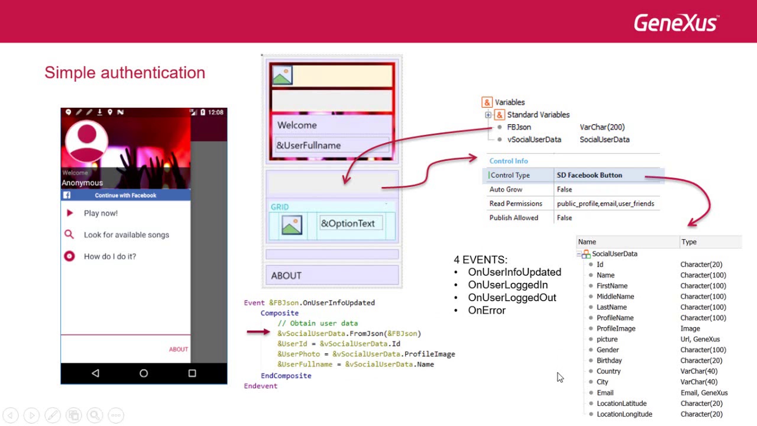Screen dimensions: 757x426
Task: Click the record icon beside How do I do it?
Action: (x=69, y=256)
